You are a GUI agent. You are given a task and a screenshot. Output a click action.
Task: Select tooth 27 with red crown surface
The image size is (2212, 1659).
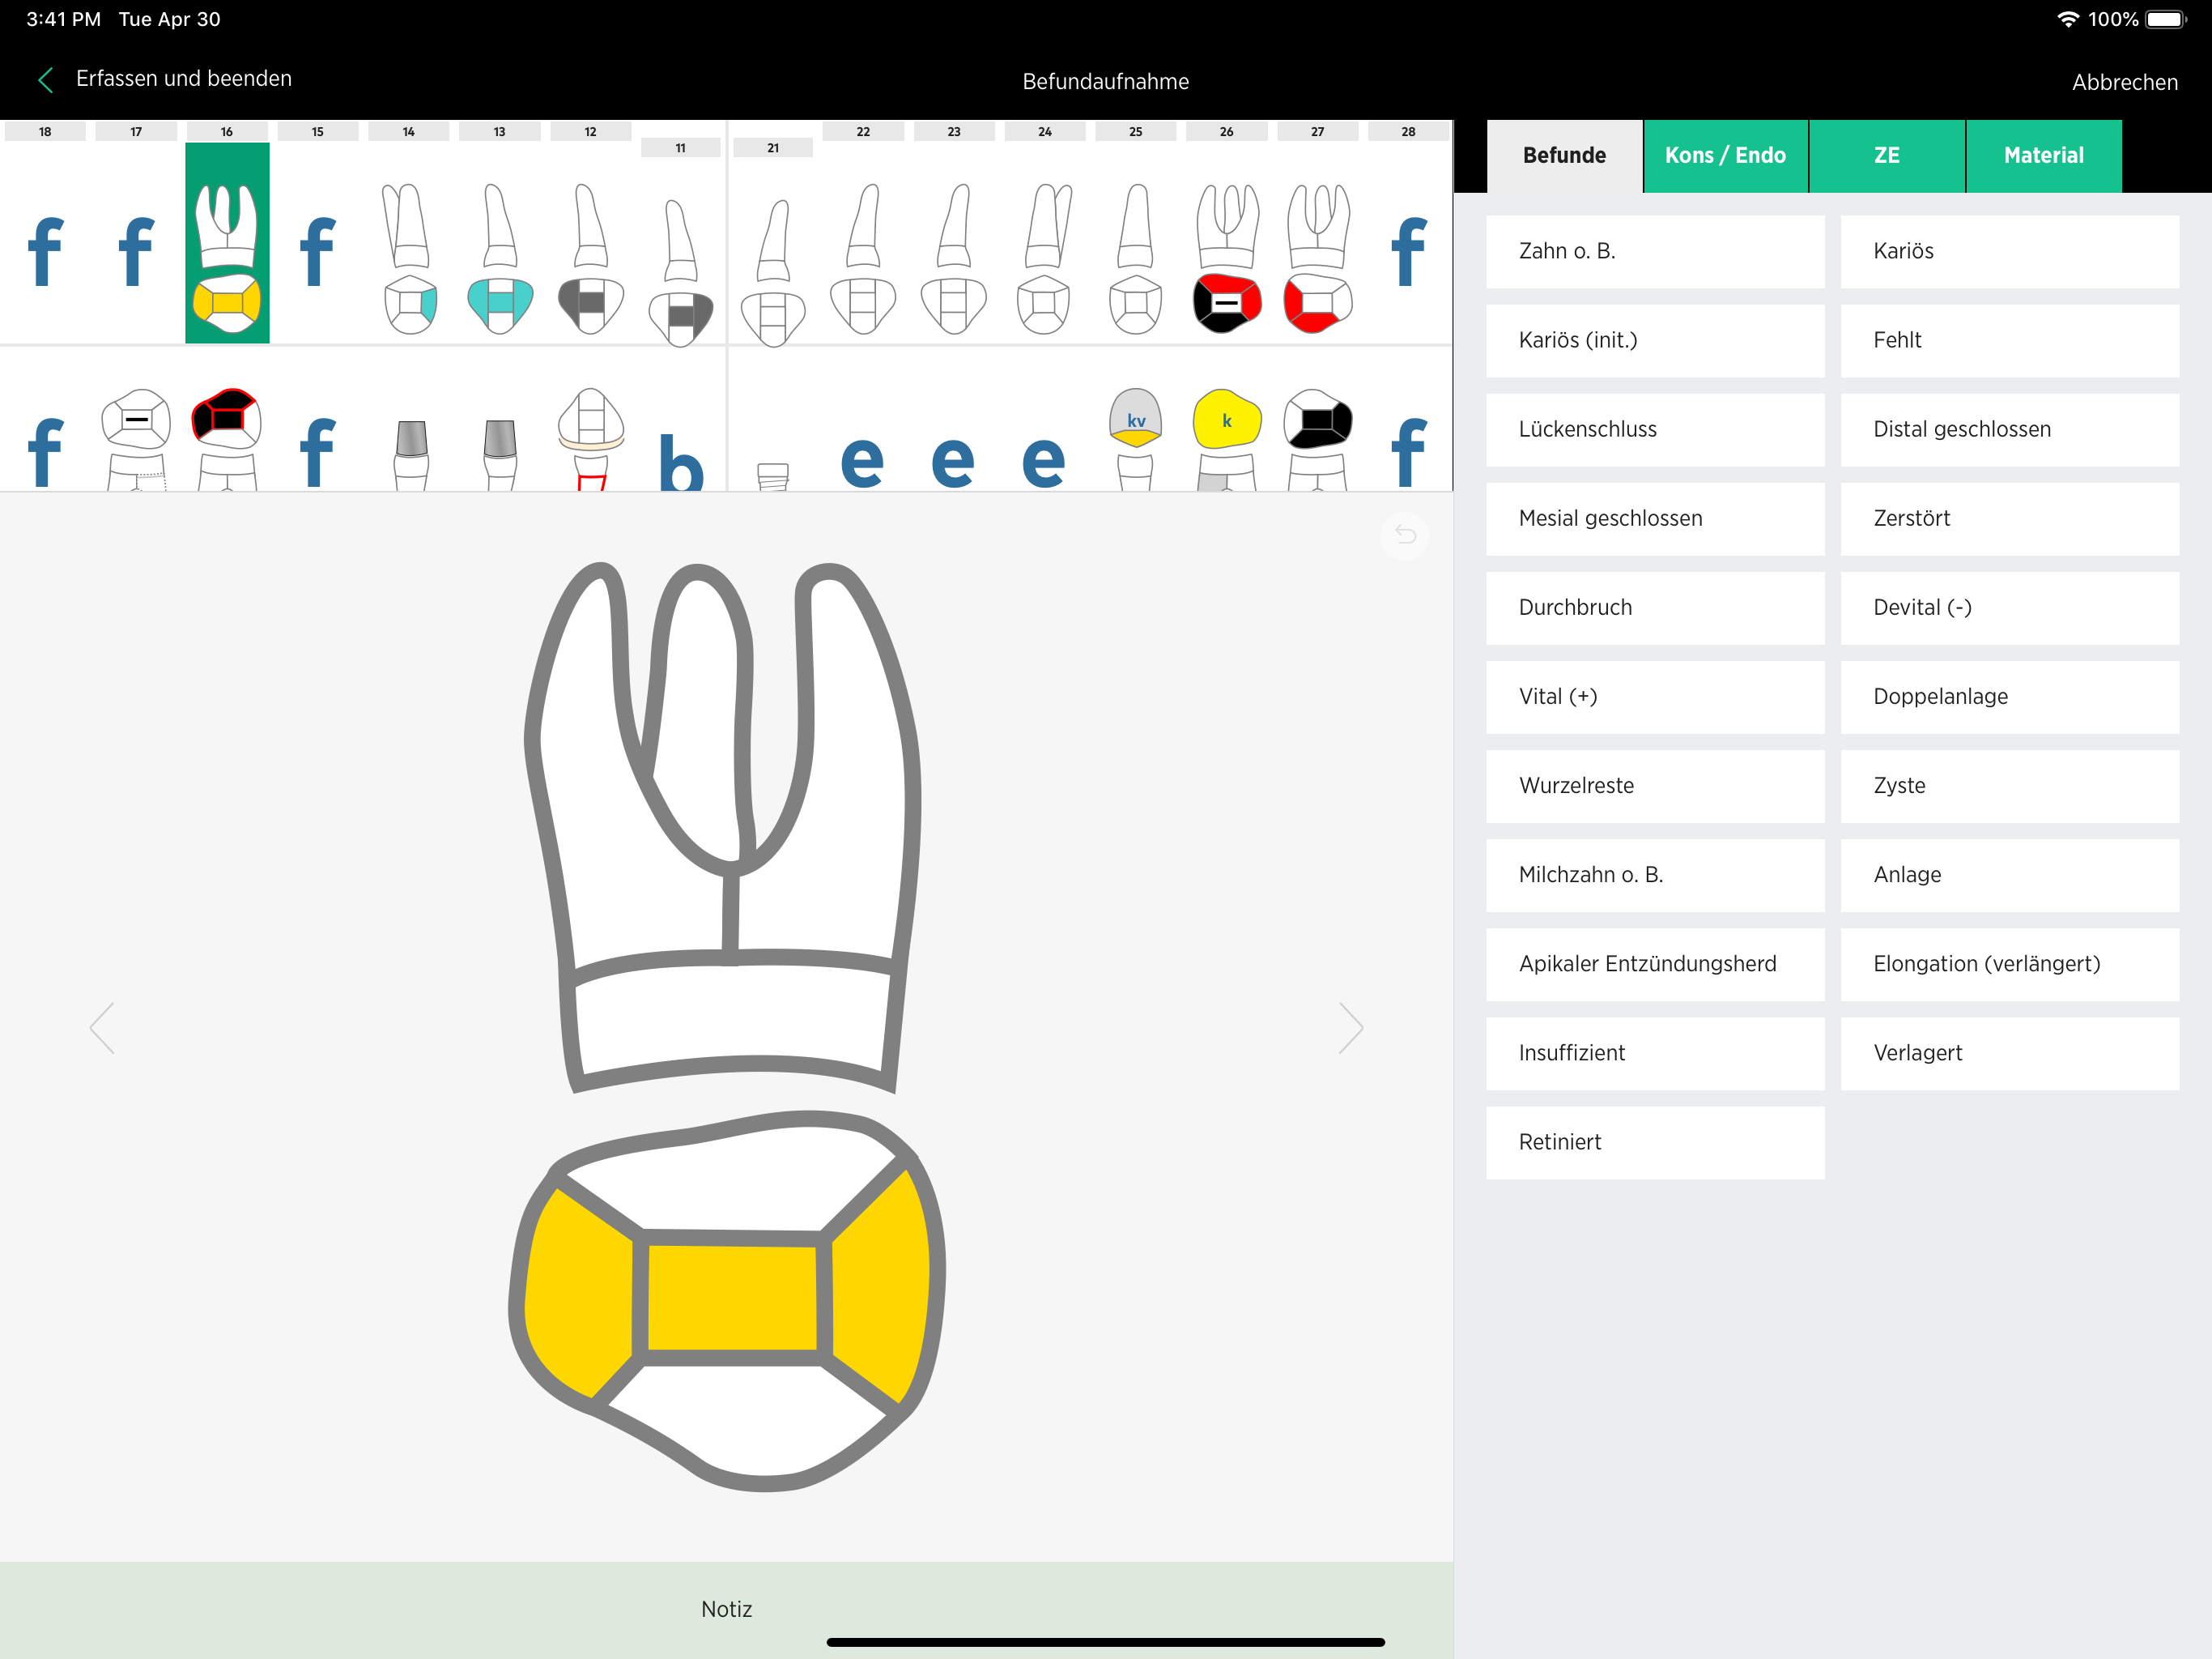pos(1318,258)
